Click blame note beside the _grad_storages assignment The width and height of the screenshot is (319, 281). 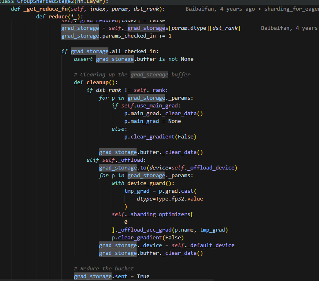click(x=289, y=28)
